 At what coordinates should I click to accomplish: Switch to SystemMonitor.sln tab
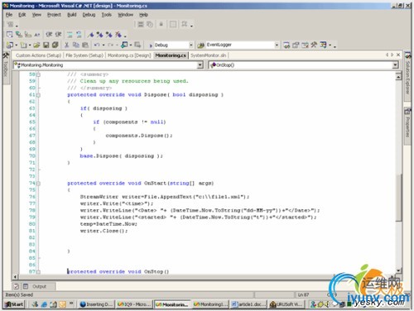[x=209, y=55]
